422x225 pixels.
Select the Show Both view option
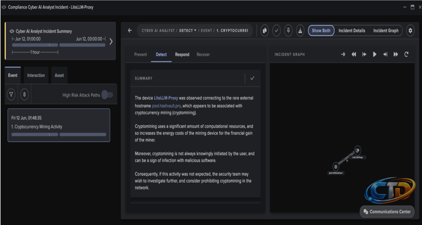point(321,31)
